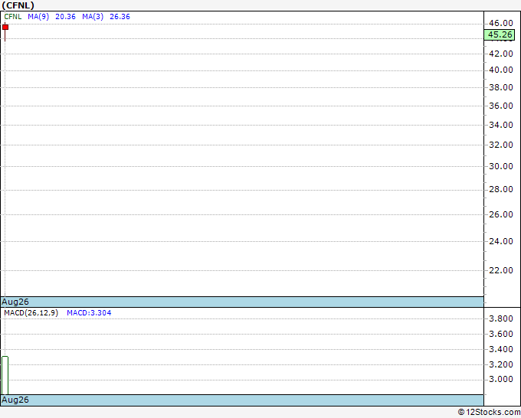
Task: Click the 20.36 moving average value
Action: (65, 17)
